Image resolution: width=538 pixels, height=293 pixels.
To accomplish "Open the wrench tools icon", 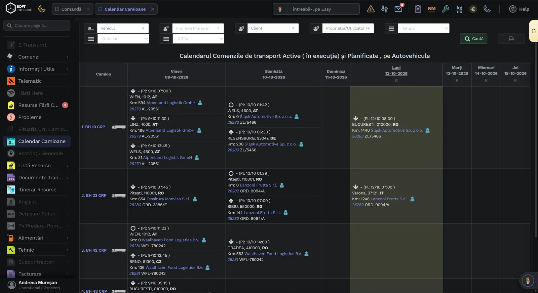I will point(446,9).
